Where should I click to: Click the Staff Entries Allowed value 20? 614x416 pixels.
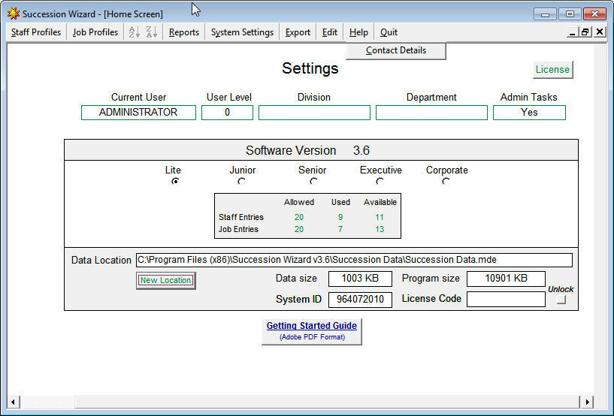point(299,217)
